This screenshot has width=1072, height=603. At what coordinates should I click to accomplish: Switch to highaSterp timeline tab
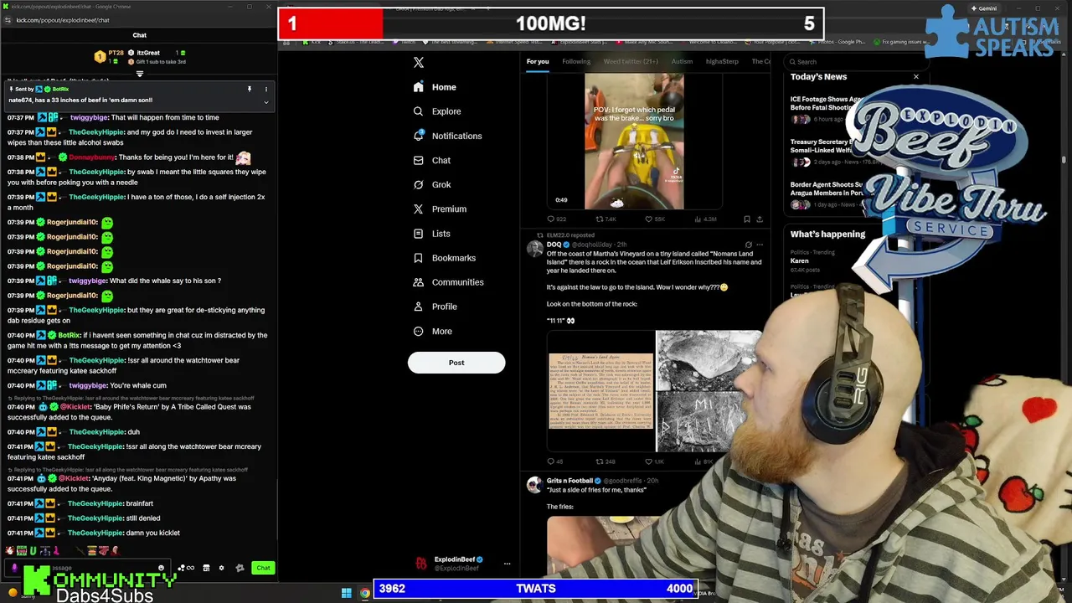(x=722, y=61)
